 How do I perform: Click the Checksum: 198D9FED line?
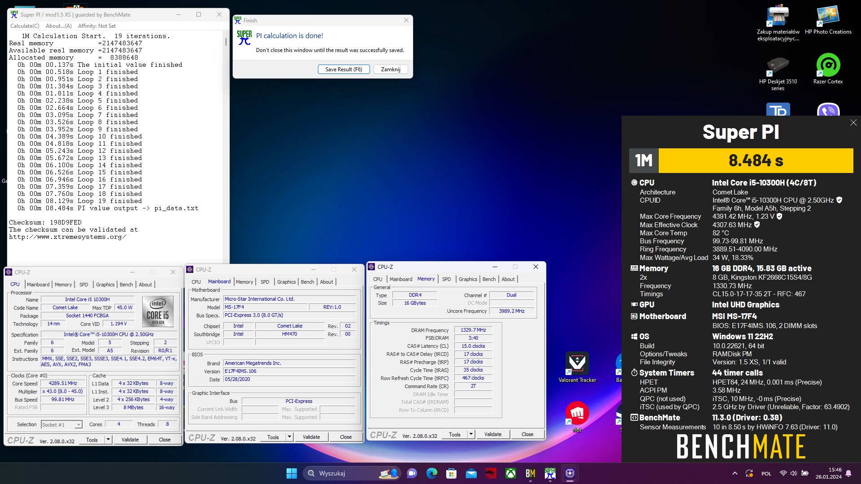(45, 223)
